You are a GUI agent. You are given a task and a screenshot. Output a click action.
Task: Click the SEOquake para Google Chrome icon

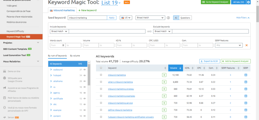[x=5, y=78]
